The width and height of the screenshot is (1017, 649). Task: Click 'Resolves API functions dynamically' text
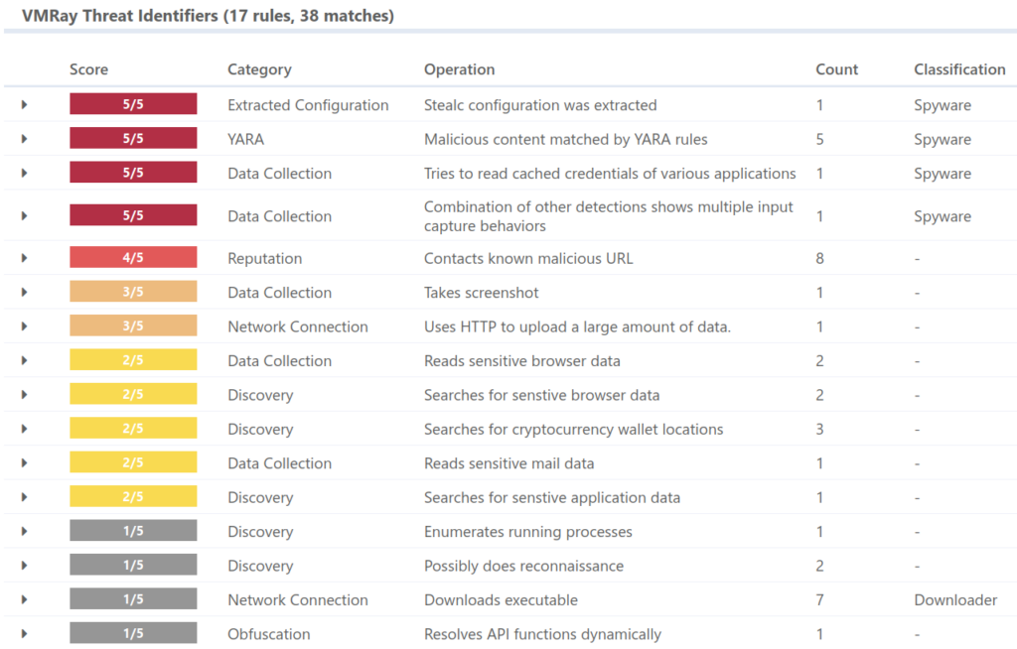pyautogui.click(x=542, y=634)
